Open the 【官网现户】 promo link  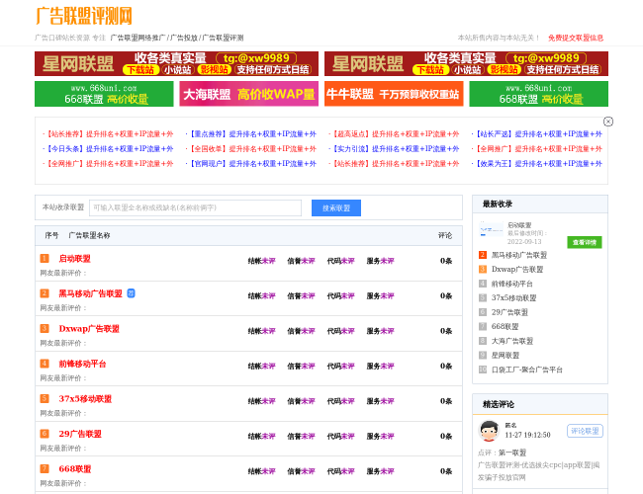coord(252,163)
